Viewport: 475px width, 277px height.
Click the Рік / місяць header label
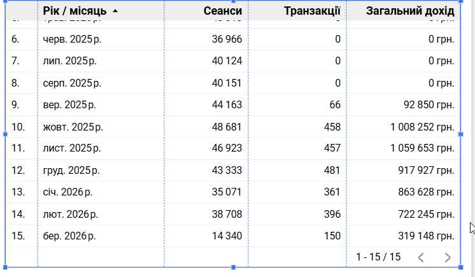pos(74,11)
